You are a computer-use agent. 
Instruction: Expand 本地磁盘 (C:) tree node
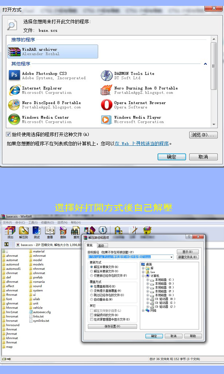148,280
